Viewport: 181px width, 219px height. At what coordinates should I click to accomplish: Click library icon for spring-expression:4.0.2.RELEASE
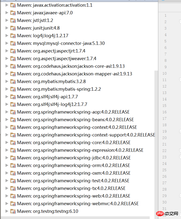[13, 150]
